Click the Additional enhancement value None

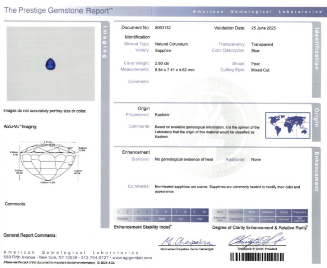click(x=256, y=160)
